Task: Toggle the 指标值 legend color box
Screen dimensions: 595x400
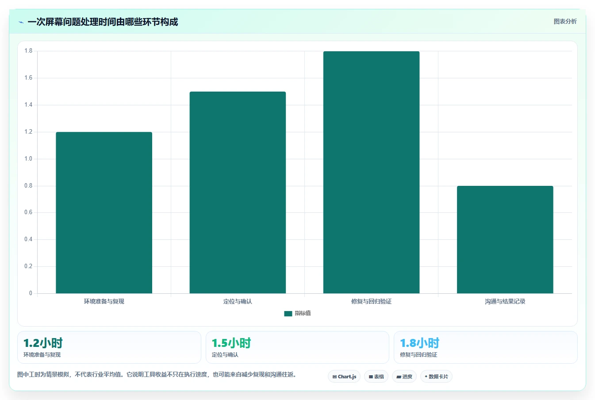Action: tap(288, 313)
